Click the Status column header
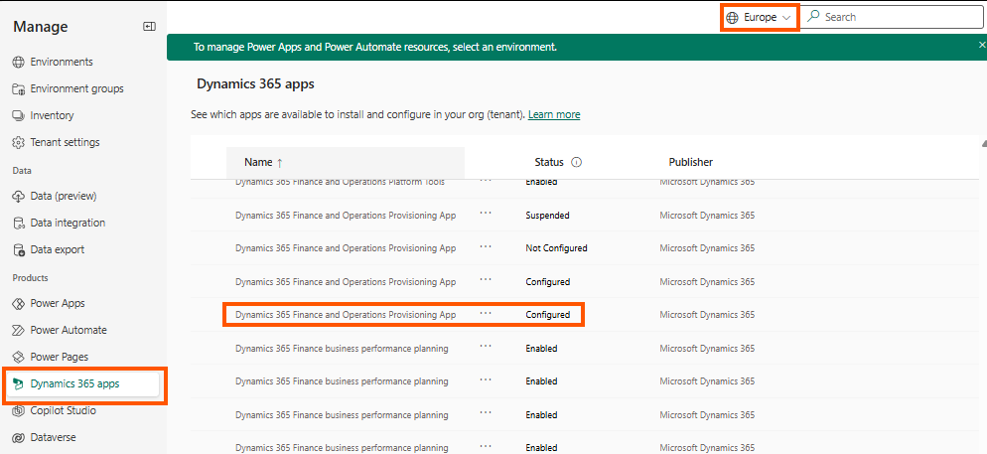 (549, 163)
